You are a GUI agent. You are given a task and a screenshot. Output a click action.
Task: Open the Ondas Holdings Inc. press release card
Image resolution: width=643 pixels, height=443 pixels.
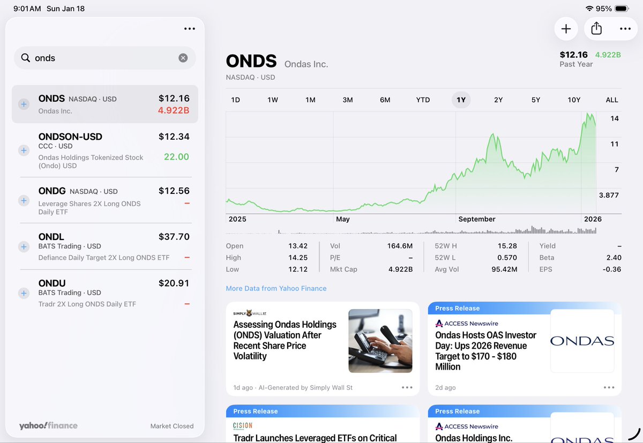(525, 424)
